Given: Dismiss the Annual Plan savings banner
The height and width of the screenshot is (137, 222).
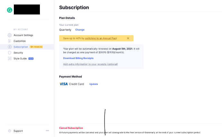Looking at the screenshot, I should pos(128,38).
